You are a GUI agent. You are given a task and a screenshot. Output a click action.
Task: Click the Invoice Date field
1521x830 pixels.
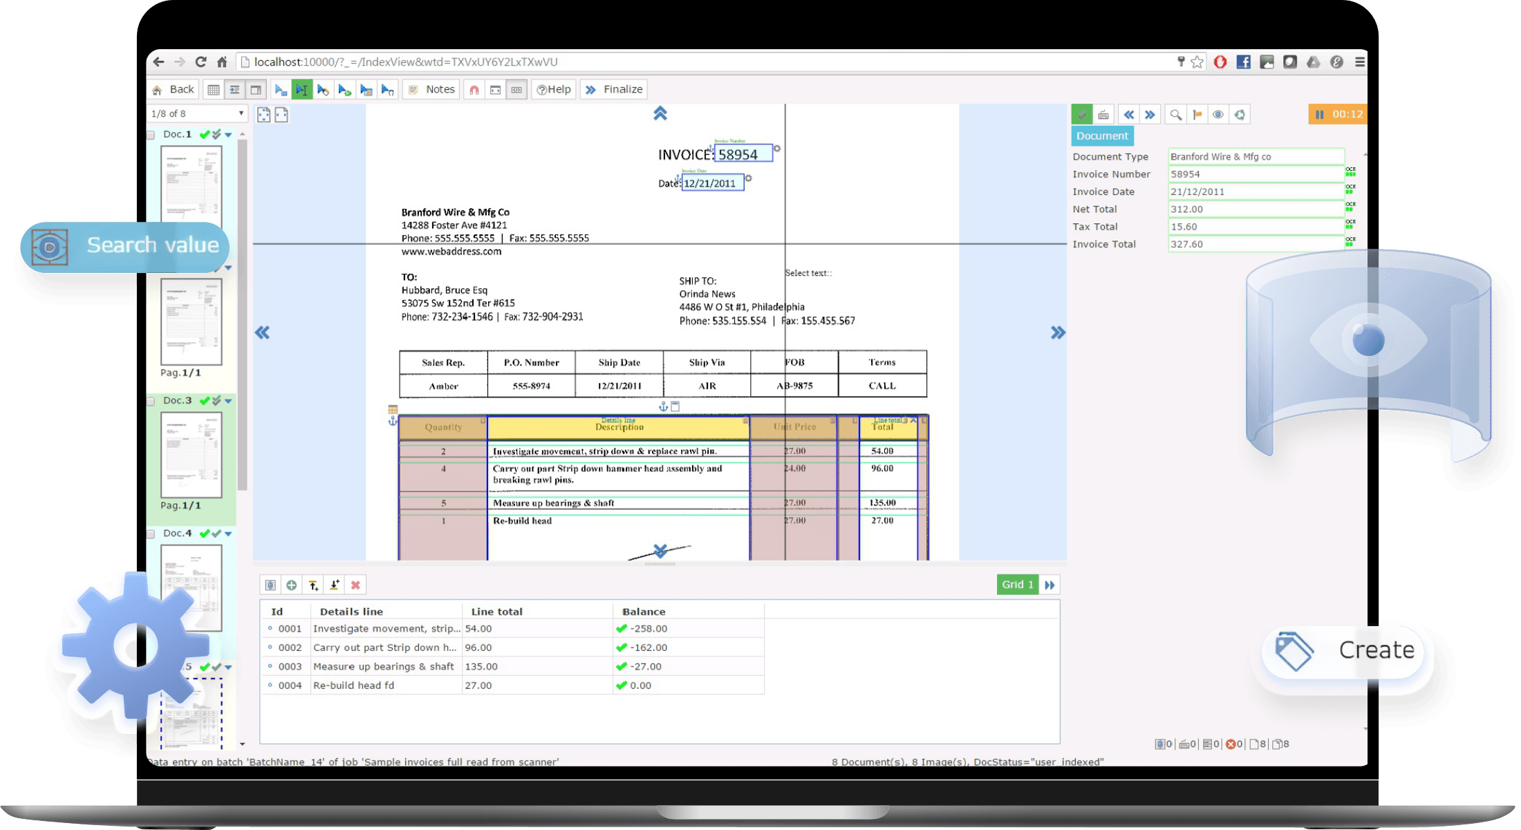1256,192
